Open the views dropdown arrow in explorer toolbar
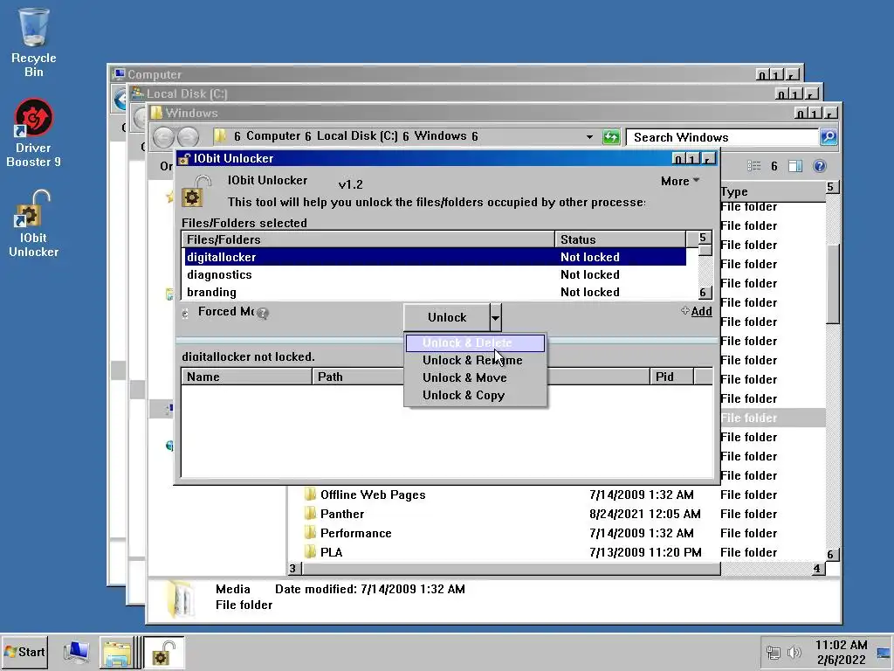894x671 pixels. pos(774,166)
